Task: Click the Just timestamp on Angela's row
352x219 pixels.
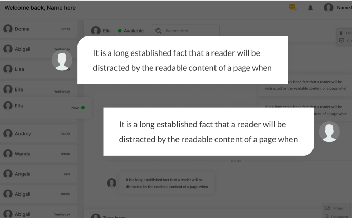Action: coord(67,174)
